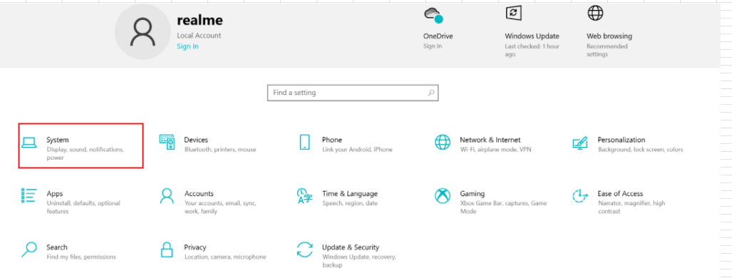Screen dimensions: 732x278
Task: Click the realme user avatar picture
Action: (143, 32)
